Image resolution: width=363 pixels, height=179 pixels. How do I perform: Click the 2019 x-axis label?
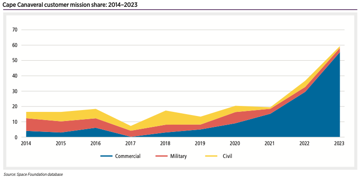point(200,143)
